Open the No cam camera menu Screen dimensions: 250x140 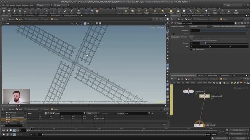[x=161, y=27]
